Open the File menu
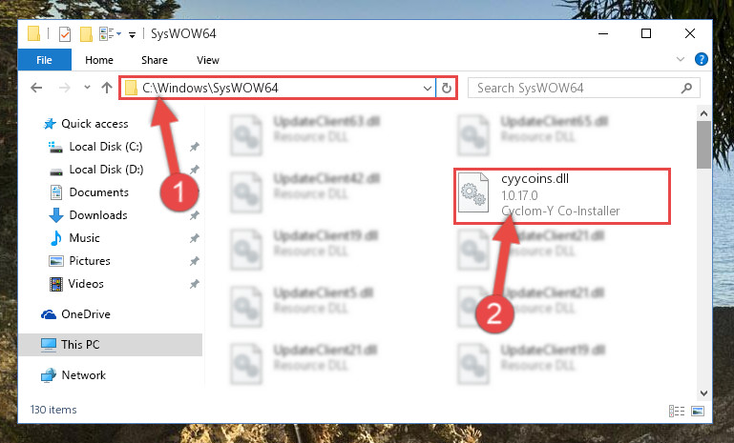The height and width of the screenshot is (443, 734). [x=45, y=60]
